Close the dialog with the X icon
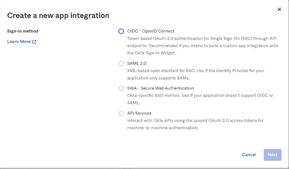This screenshot has width=289, height=169. click(x=279, y=9)
